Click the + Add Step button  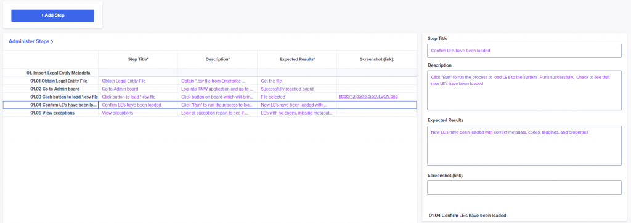[x=52, y=15]
